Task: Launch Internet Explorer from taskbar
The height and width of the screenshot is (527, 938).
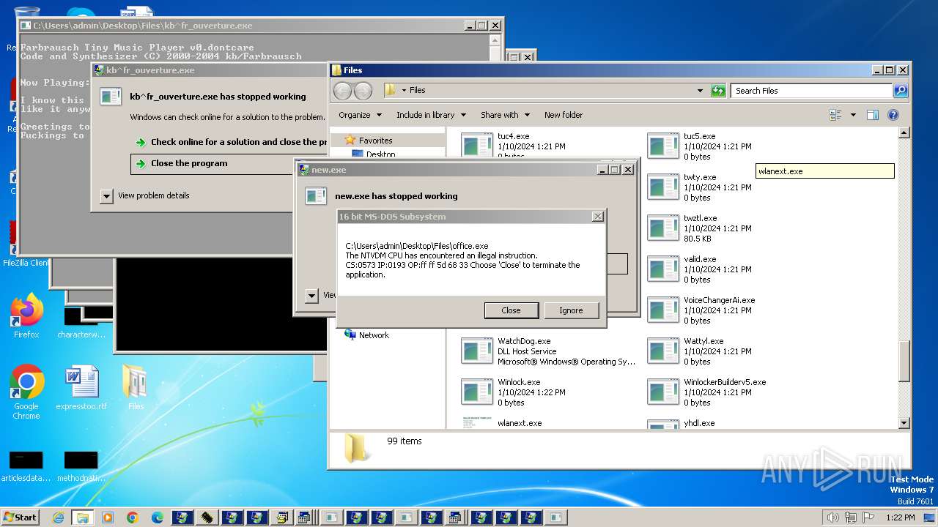Action: 58,517
